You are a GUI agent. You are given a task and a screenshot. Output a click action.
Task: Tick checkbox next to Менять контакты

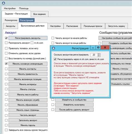[x=6, y=69]
